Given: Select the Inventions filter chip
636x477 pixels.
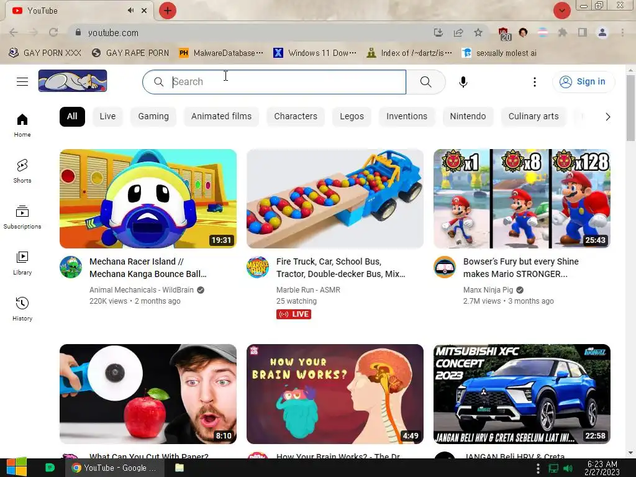Looking at the screenshot, I should tap(407, 116).
